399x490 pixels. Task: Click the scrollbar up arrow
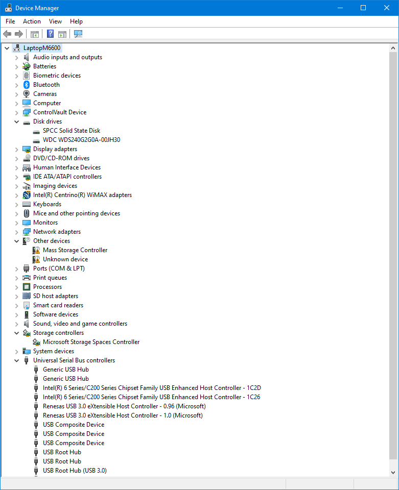tap(393, 48)
